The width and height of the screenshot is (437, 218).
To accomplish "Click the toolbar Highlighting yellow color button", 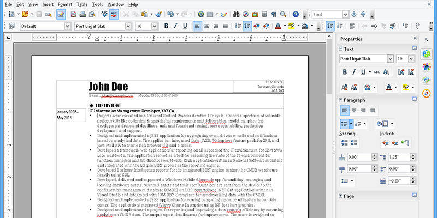I will (292, 26).
